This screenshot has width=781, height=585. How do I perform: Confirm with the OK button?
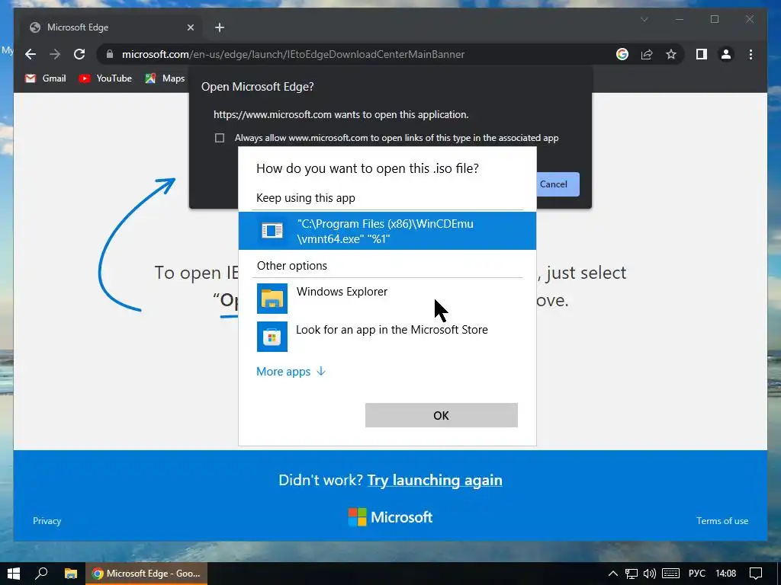click(442, 415)
